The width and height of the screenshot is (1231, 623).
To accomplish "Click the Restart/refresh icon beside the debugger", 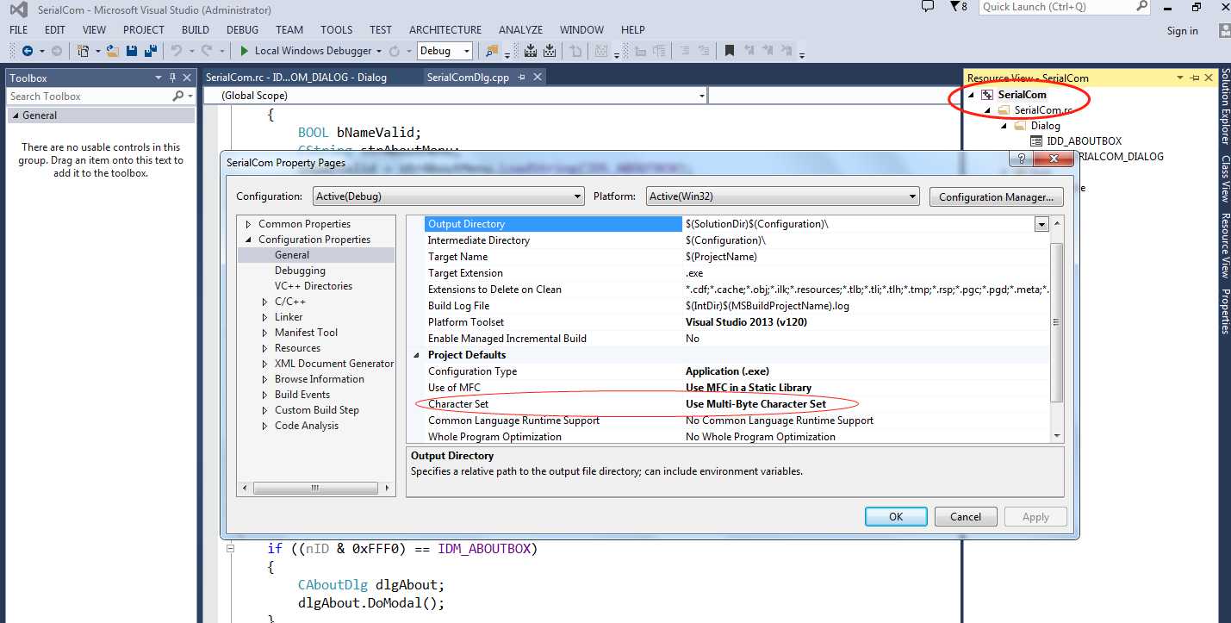I will (x=394, y=51).
